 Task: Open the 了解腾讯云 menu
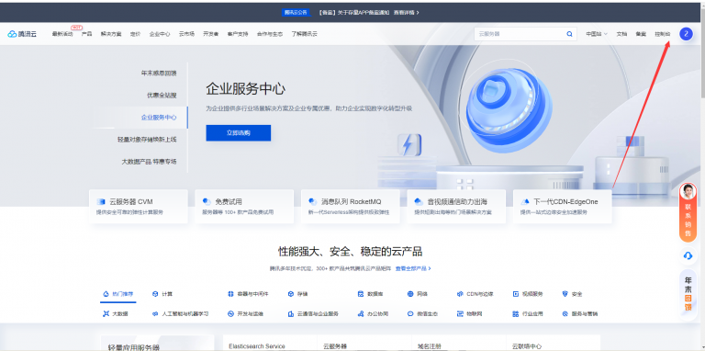pyautogui.click(x=305, y=34)
